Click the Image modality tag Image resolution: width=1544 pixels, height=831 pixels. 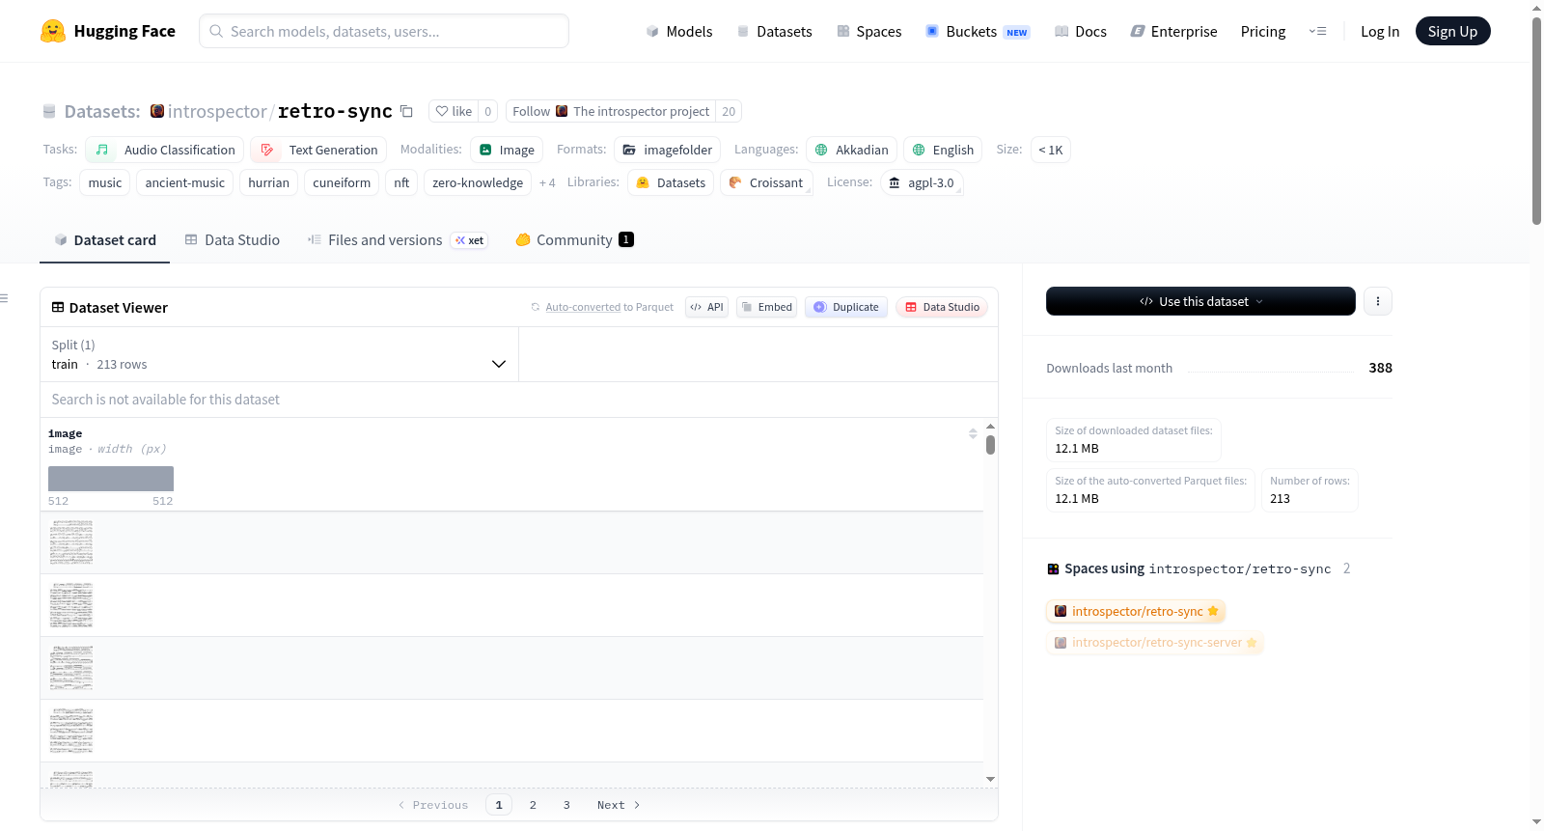tap(507, 150)
